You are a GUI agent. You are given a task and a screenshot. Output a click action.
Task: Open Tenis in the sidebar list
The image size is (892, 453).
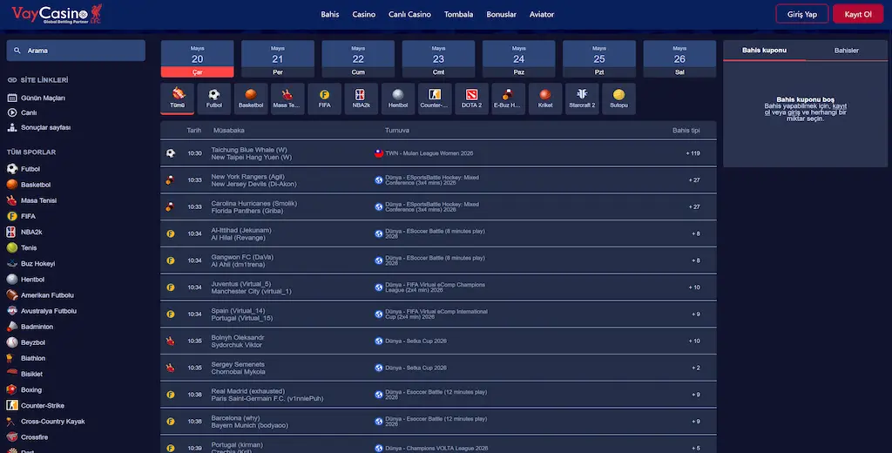click(29, 247)
